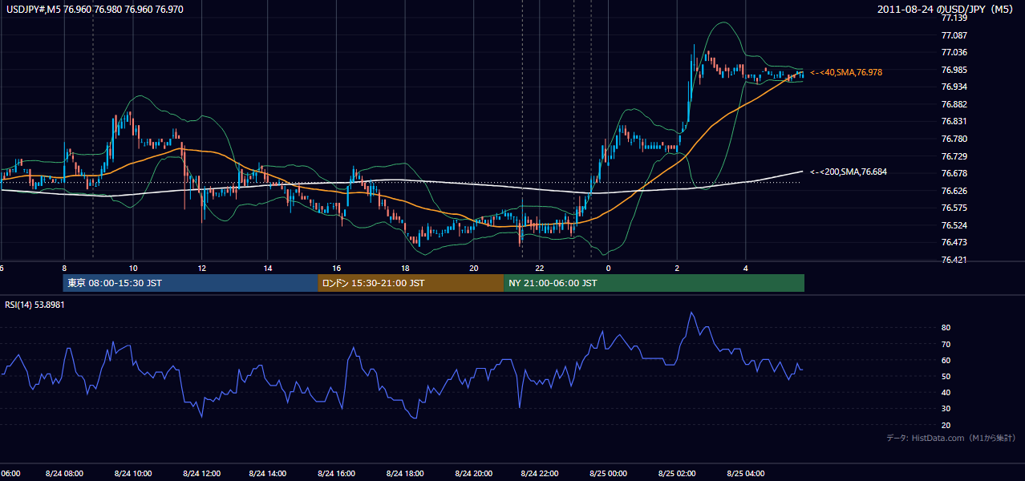Viewport: 1025px width, 481px height.
Task: Click price axis value 77.036
Action: (954, 52)
